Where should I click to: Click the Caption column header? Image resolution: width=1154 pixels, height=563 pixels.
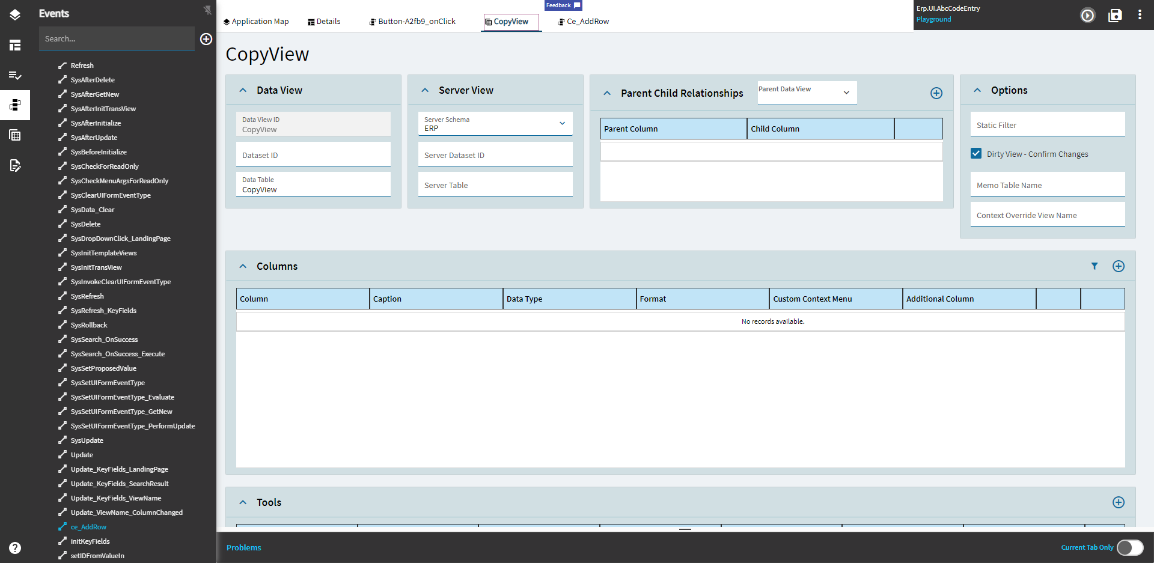pos(436,299)
